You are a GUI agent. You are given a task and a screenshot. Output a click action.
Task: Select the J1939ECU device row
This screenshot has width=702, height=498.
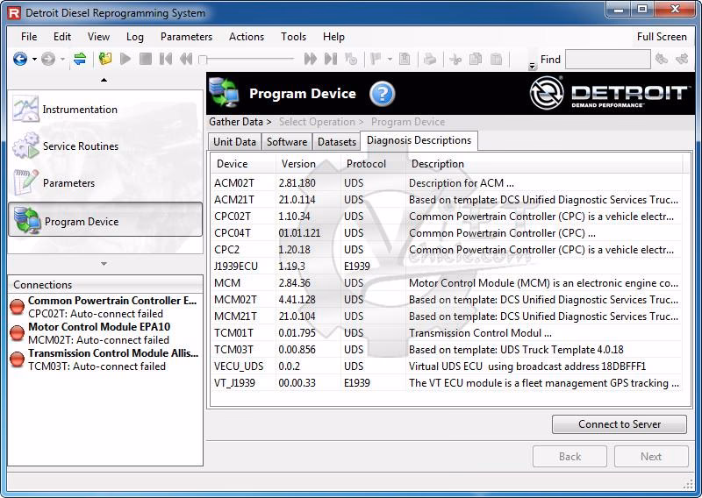point(447,267)
